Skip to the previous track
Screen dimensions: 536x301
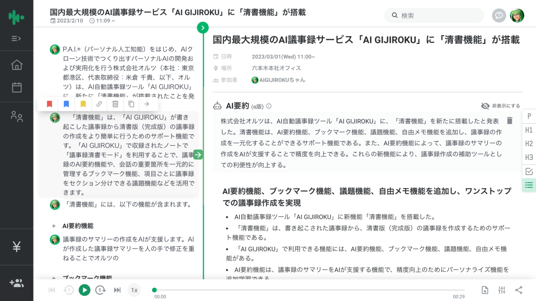[52, 290]
